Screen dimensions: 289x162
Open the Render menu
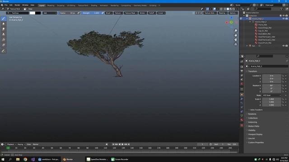pos(17,5)
